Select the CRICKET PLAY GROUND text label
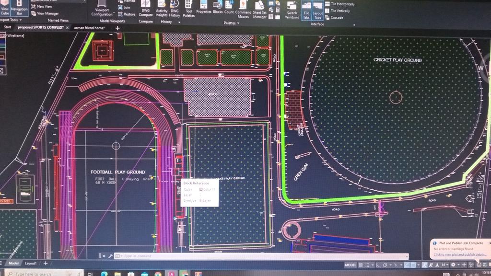The height and width of the screenshot is (276, 491). coord(397,60)
